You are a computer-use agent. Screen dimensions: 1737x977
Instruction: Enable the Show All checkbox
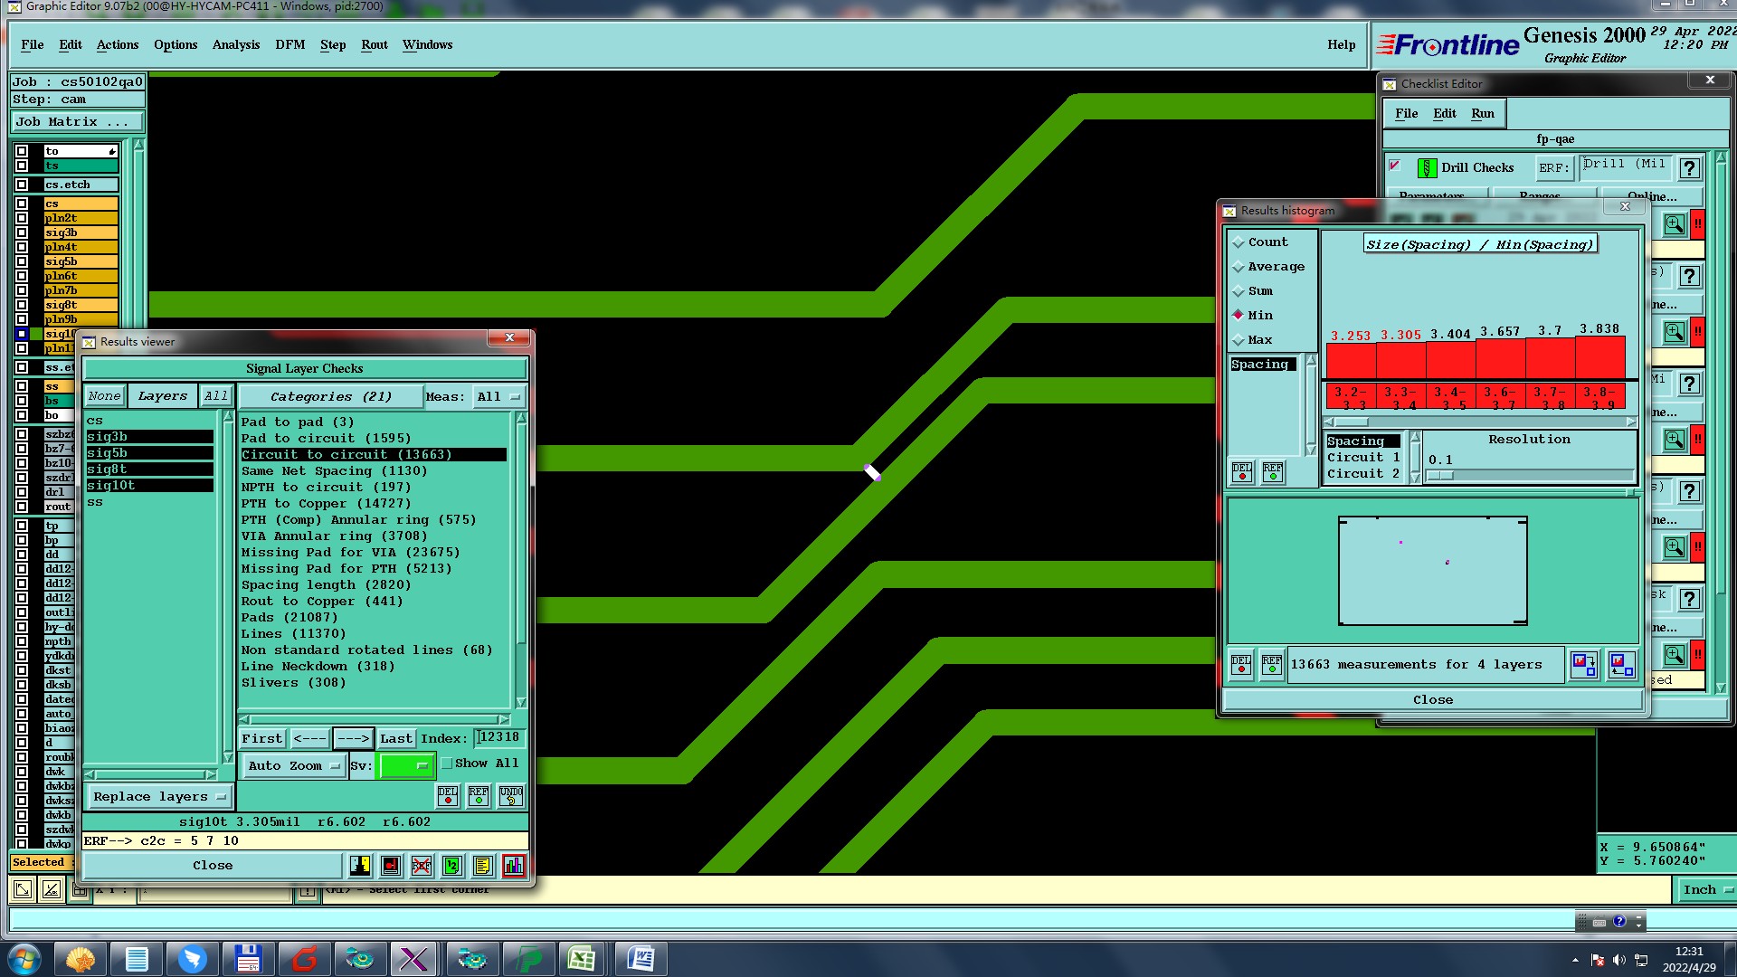click(x=447, y=764)
